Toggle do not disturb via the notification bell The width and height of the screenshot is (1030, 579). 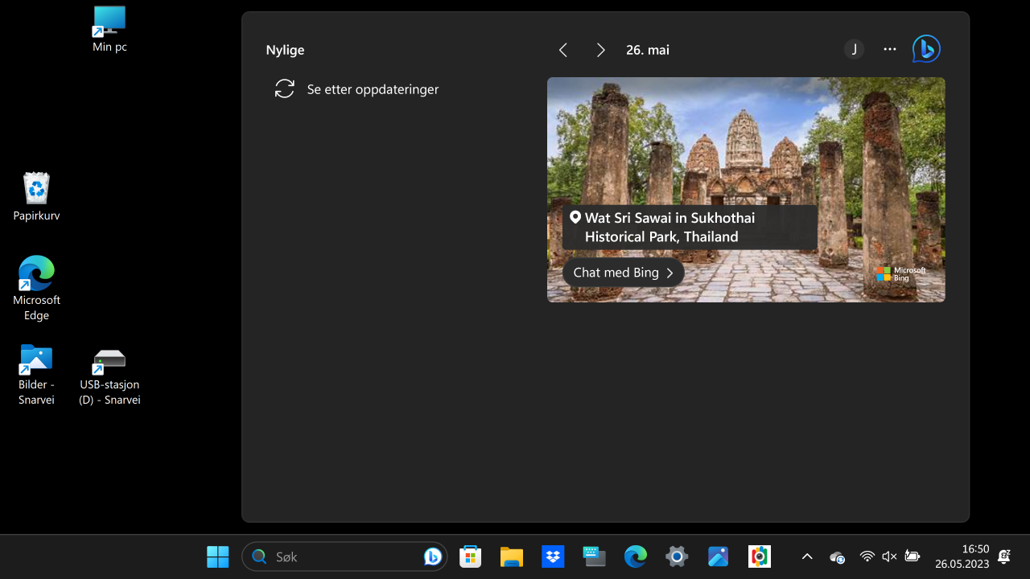pos(1003,556)
